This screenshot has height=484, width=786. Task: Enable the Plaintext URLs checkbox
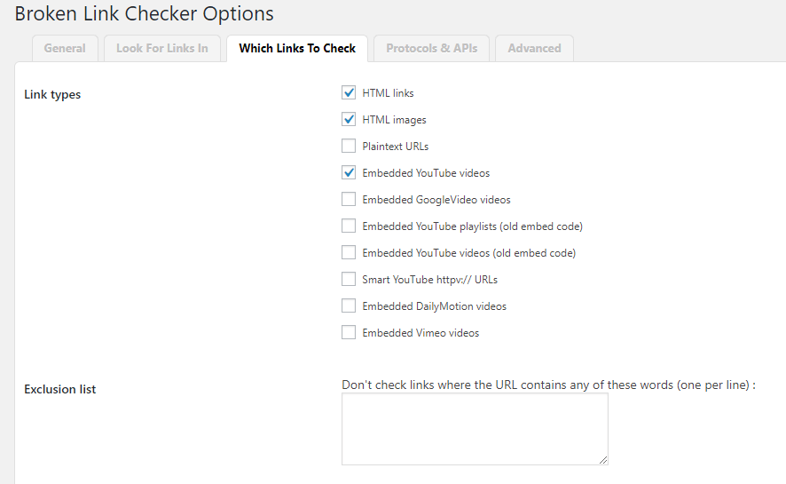(x=349, y=146)
